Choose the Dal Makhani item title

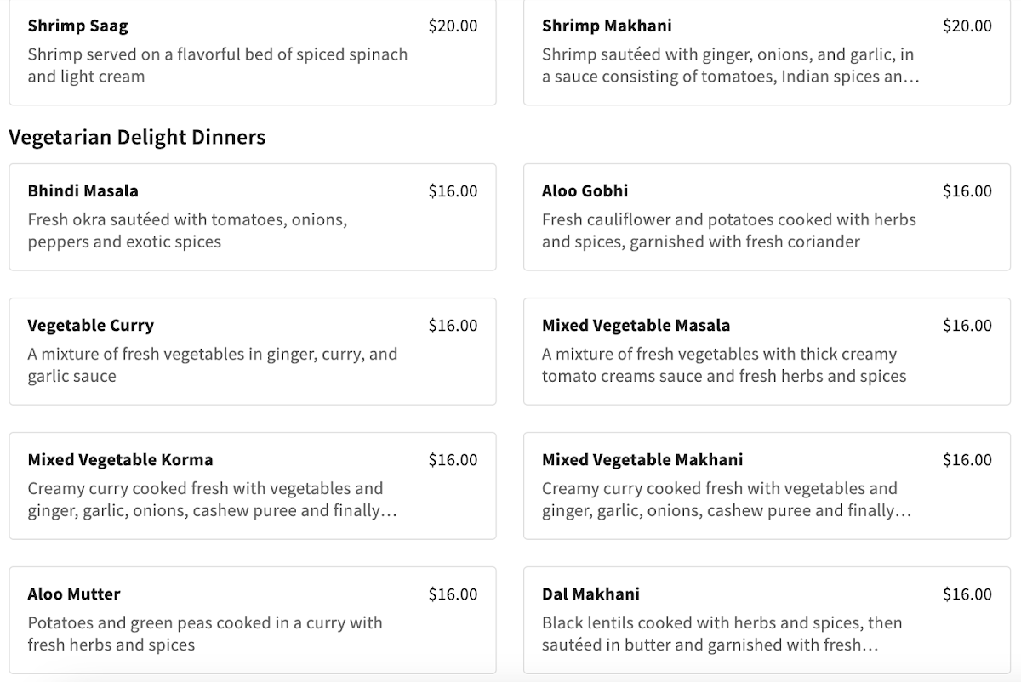coord(590,594)
